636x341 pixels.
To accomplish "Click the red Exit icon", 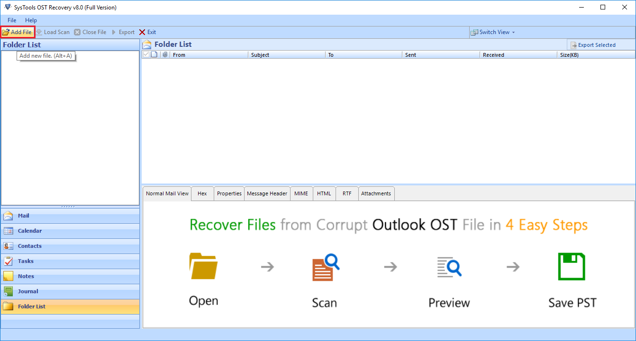I will pos(142,32).
